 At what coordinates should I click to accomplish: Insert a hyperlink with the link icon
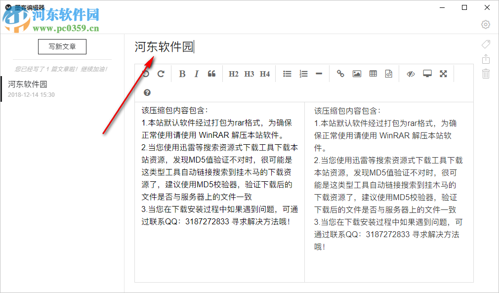tap(340, 73)
